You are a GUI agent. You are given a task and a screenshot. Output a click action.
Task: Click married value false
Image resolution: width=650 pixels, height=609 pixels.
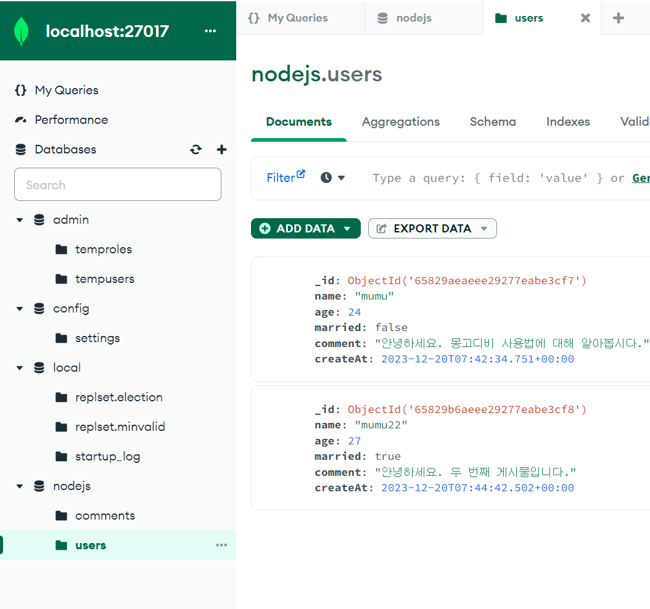(392, 328)
